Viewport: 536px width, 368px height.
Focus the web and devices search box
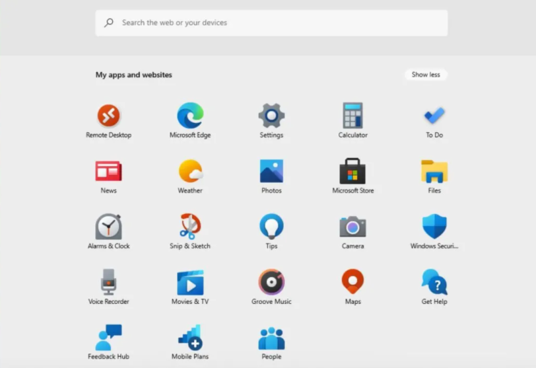pos(271,23)
